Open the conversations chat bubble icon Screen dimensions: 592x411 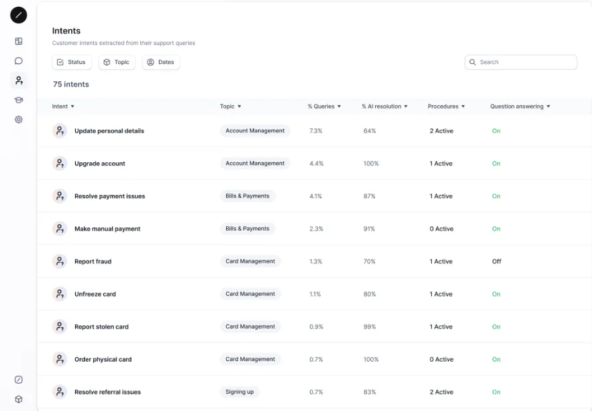pos(19,61)
